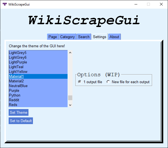This screenshot has width=168, height=148.
Task: Select LightGrey5 theme in the list
Action: click(38, 53)
